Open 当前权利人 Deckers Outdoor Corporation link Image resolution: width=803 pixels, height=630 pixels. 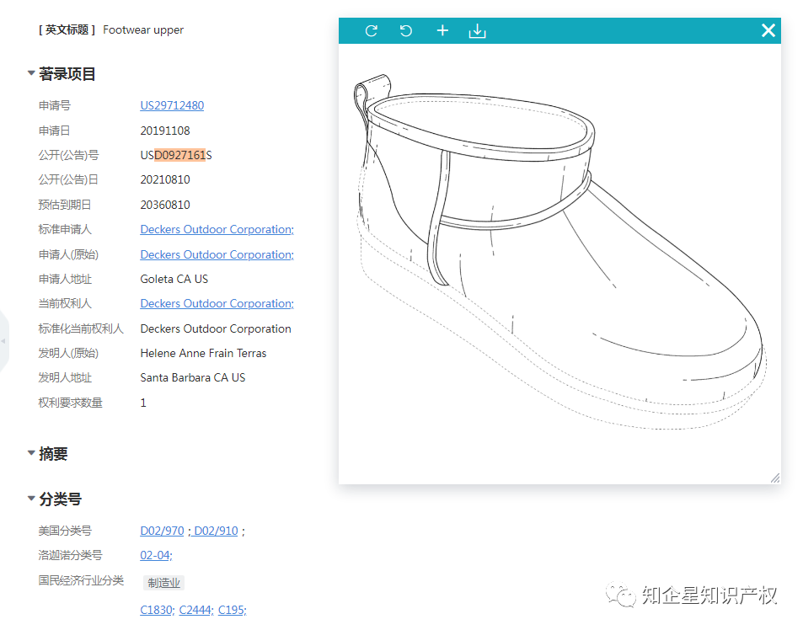point(217,303)
